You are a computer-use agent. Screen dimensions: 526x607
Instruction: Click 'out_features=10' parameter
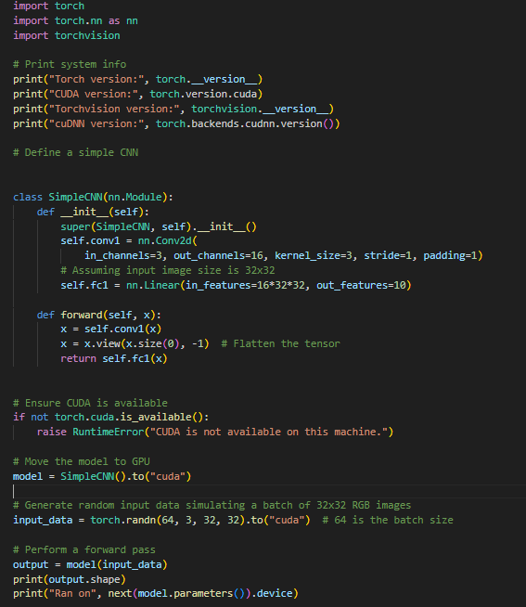361,285
